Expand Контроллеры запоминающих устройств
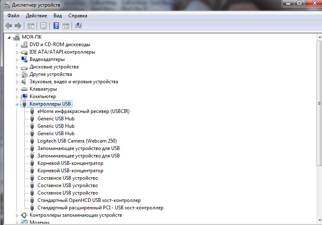The image size is (322, 225). tap(17, 216)
